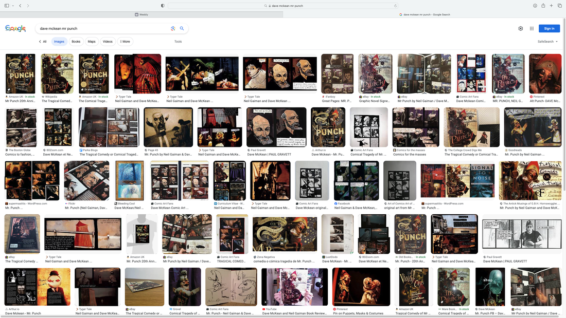Open the Safari privacy shield report

163,6
